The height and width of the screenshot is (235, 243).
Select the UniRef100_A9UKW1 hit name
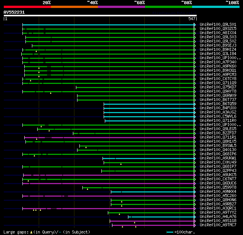coord(218,158)
